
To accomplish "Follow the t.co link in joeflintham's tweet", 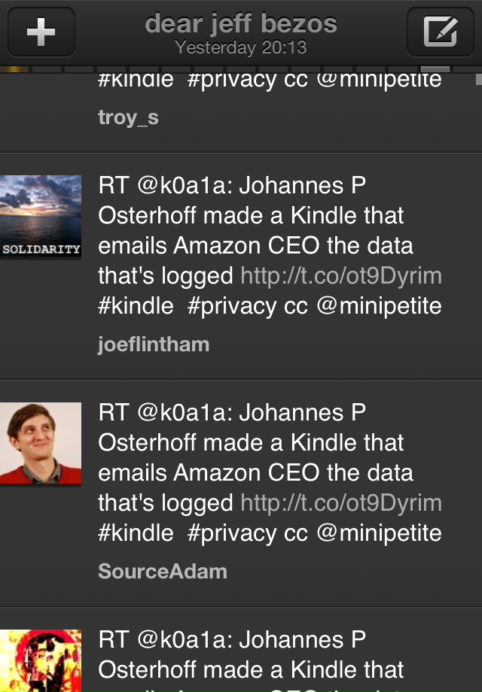I will point(341,276).
